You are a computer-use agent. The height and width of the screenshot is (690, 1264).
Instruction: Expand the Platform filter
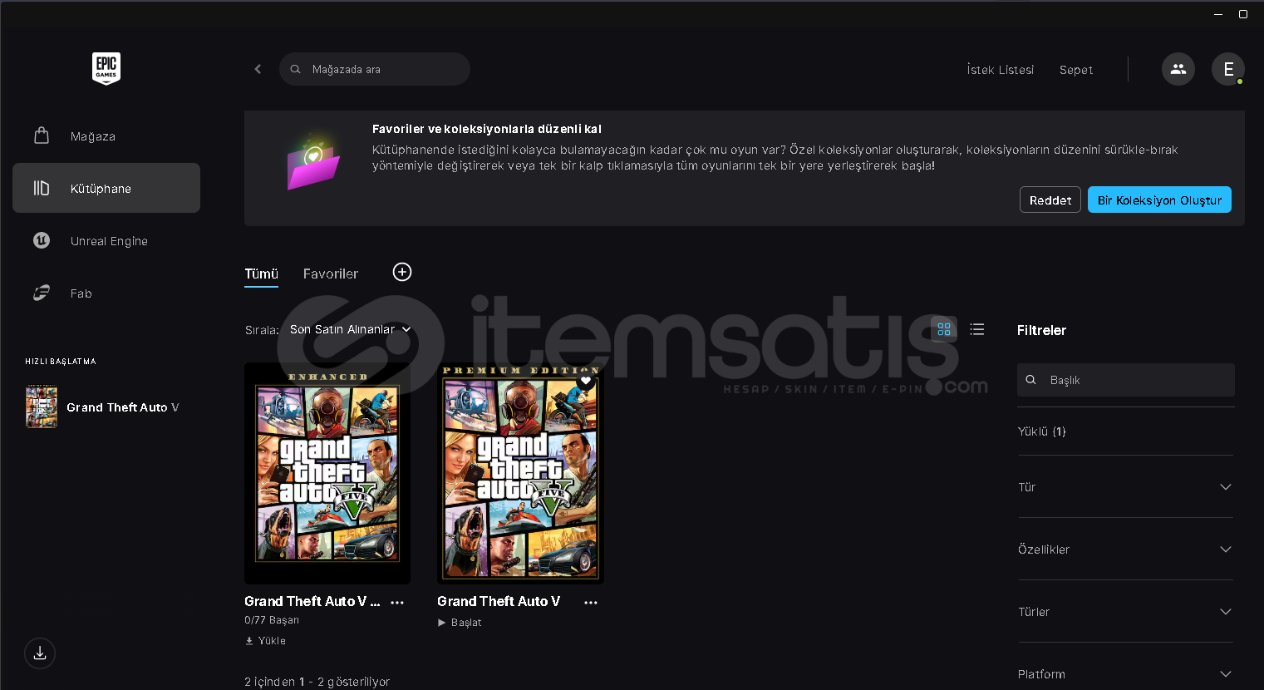[1125, 673]
